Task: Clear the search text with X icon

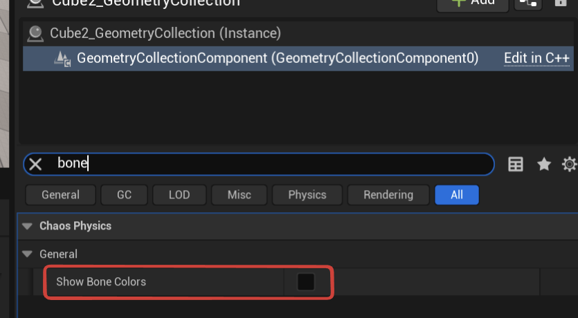Action: pos(35,165)
